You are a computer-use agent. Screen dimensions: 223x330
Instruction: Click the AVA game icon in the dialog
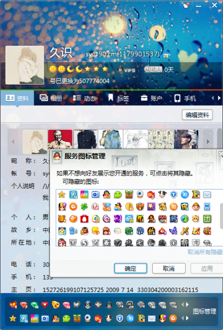[x=162, y=219]
